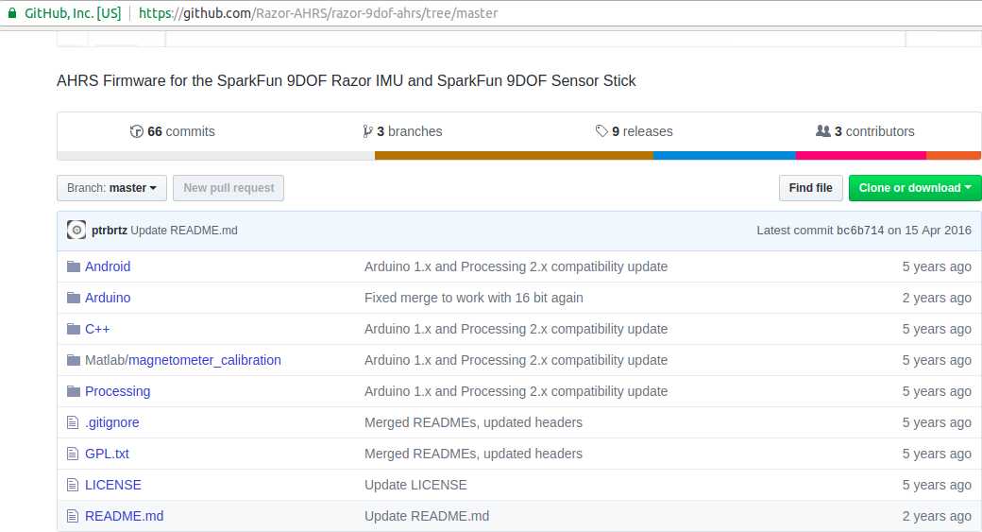
Task: Click the green padlock security icon
Action: tap(12, 12)
